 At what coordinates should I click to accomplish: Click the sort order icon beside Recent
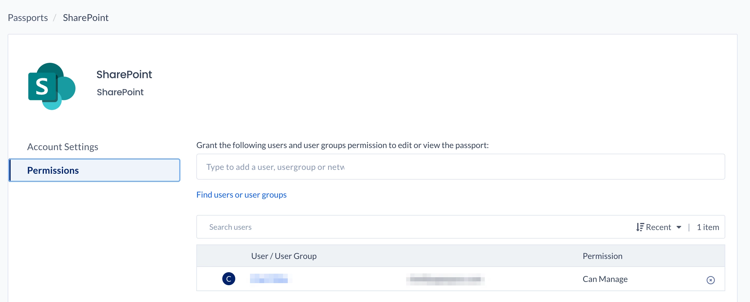[640, 227]
